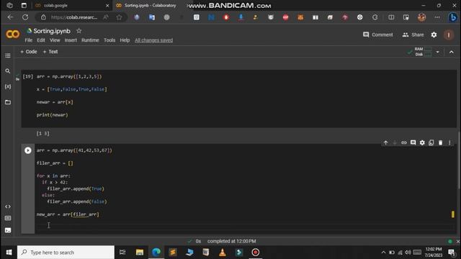The height and width of the screenshot is (259, 461).
Task: Collapse the header with the chevron
Action: pos(452,52)
